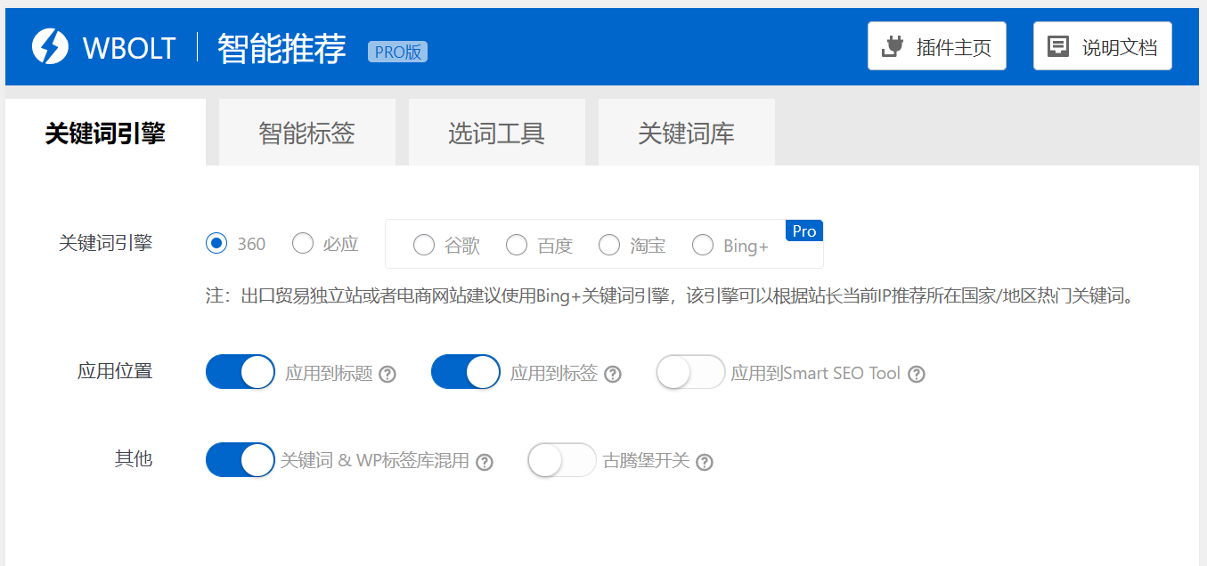This screenshot has height=566, width=1207.
Task: Select the 谷歌 keyword engine radio
Action: 424,245
